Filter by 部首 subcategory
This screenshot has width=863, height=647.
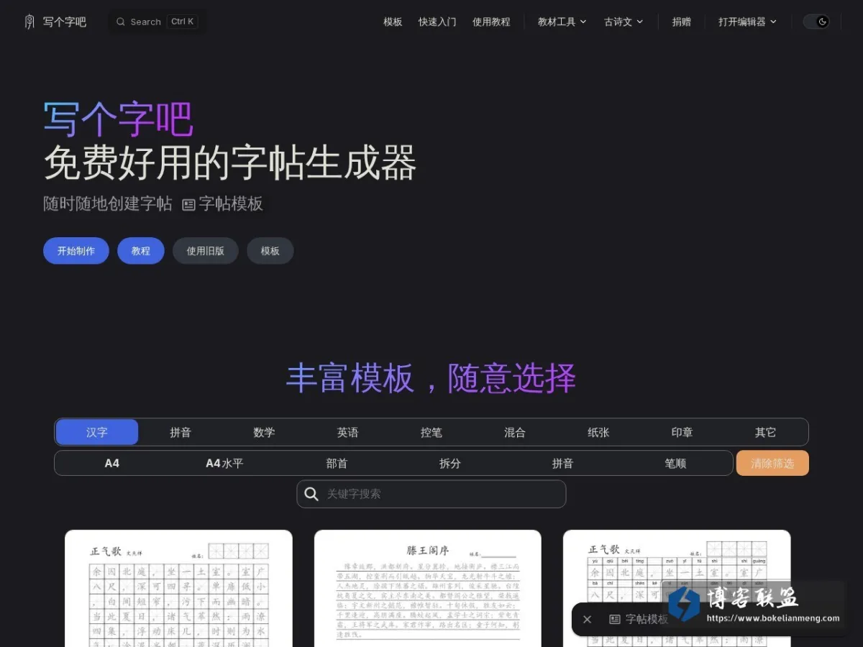click(x=337, y=463)
